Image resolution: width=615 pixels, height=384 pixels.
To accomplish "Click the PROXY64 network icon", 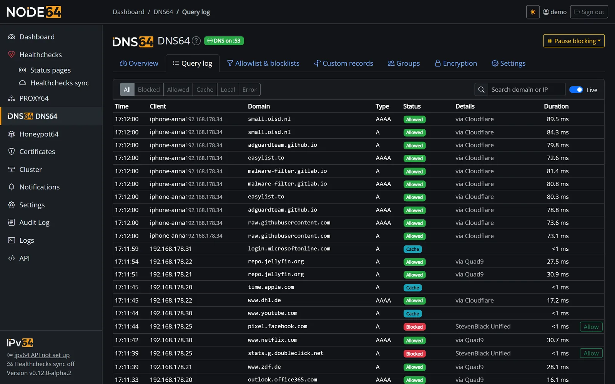I will click(12, 98).
